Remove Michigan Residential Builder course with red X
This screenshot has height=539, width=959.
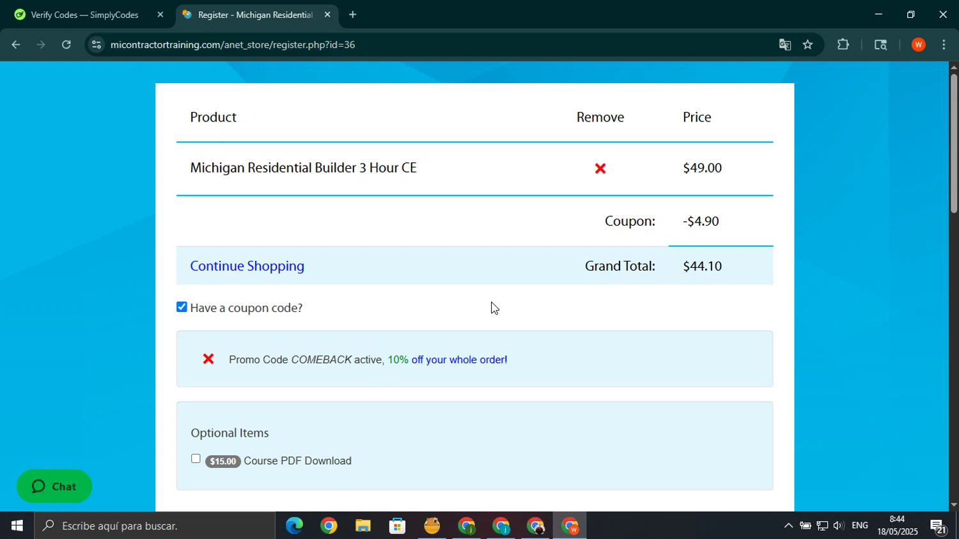[x=600, y=169]
